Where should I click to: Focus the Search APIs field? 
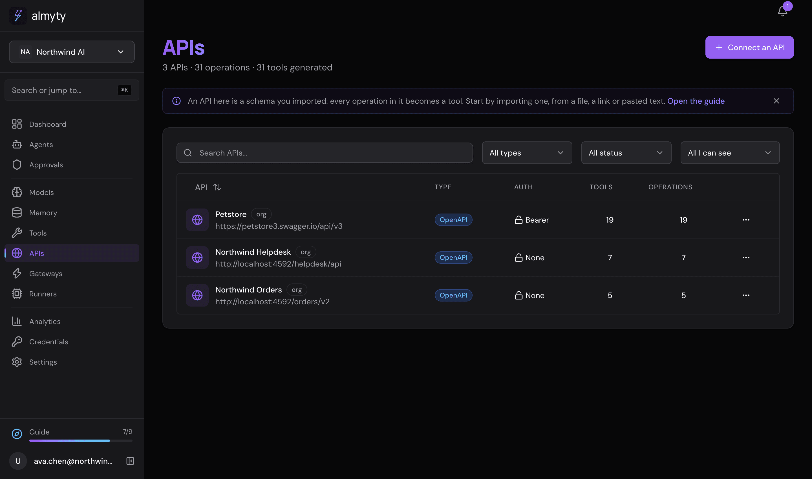click(325, 153)
